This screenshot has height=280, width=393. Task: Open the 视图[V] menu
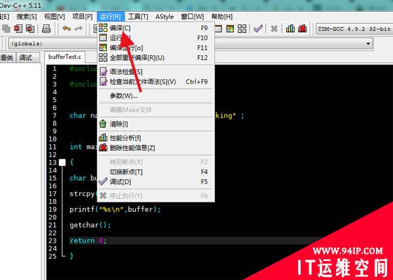[54, 17]
